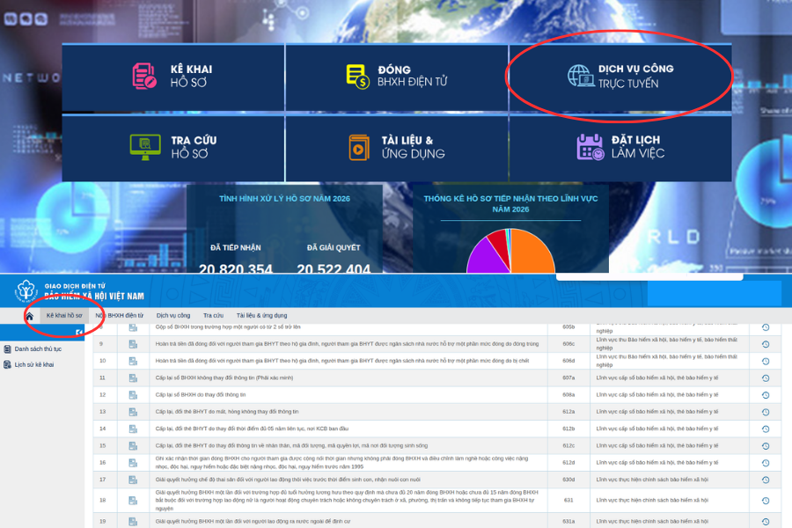The image size is (792, 528).
Task: Click the procedure code 612a
Action: point(568,412)
